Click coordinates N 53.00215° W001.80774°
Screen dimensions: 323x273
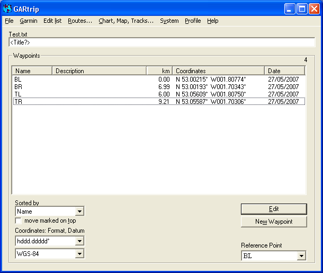click(211, 80)
